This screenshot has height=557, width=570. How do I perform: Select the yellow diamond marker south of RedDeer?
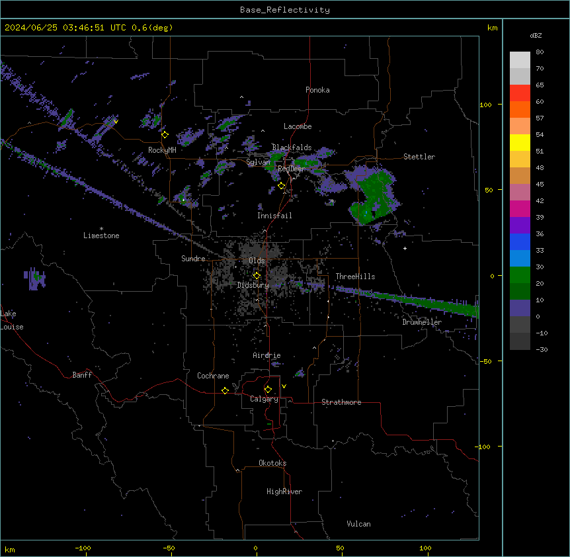(x=282, y=186)
